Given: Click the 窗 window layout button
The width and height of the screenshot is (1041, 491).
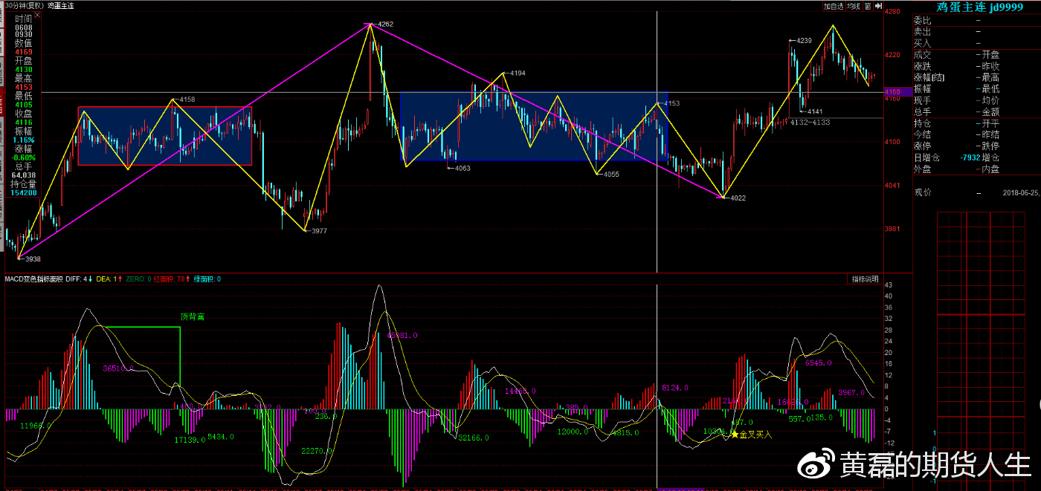Looking at the screenshot, I should pyautogui.click(x=867, y=6).
